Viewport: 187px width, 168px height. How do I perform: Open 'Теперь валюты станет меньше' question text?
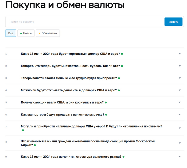click(x=69, y=78)
